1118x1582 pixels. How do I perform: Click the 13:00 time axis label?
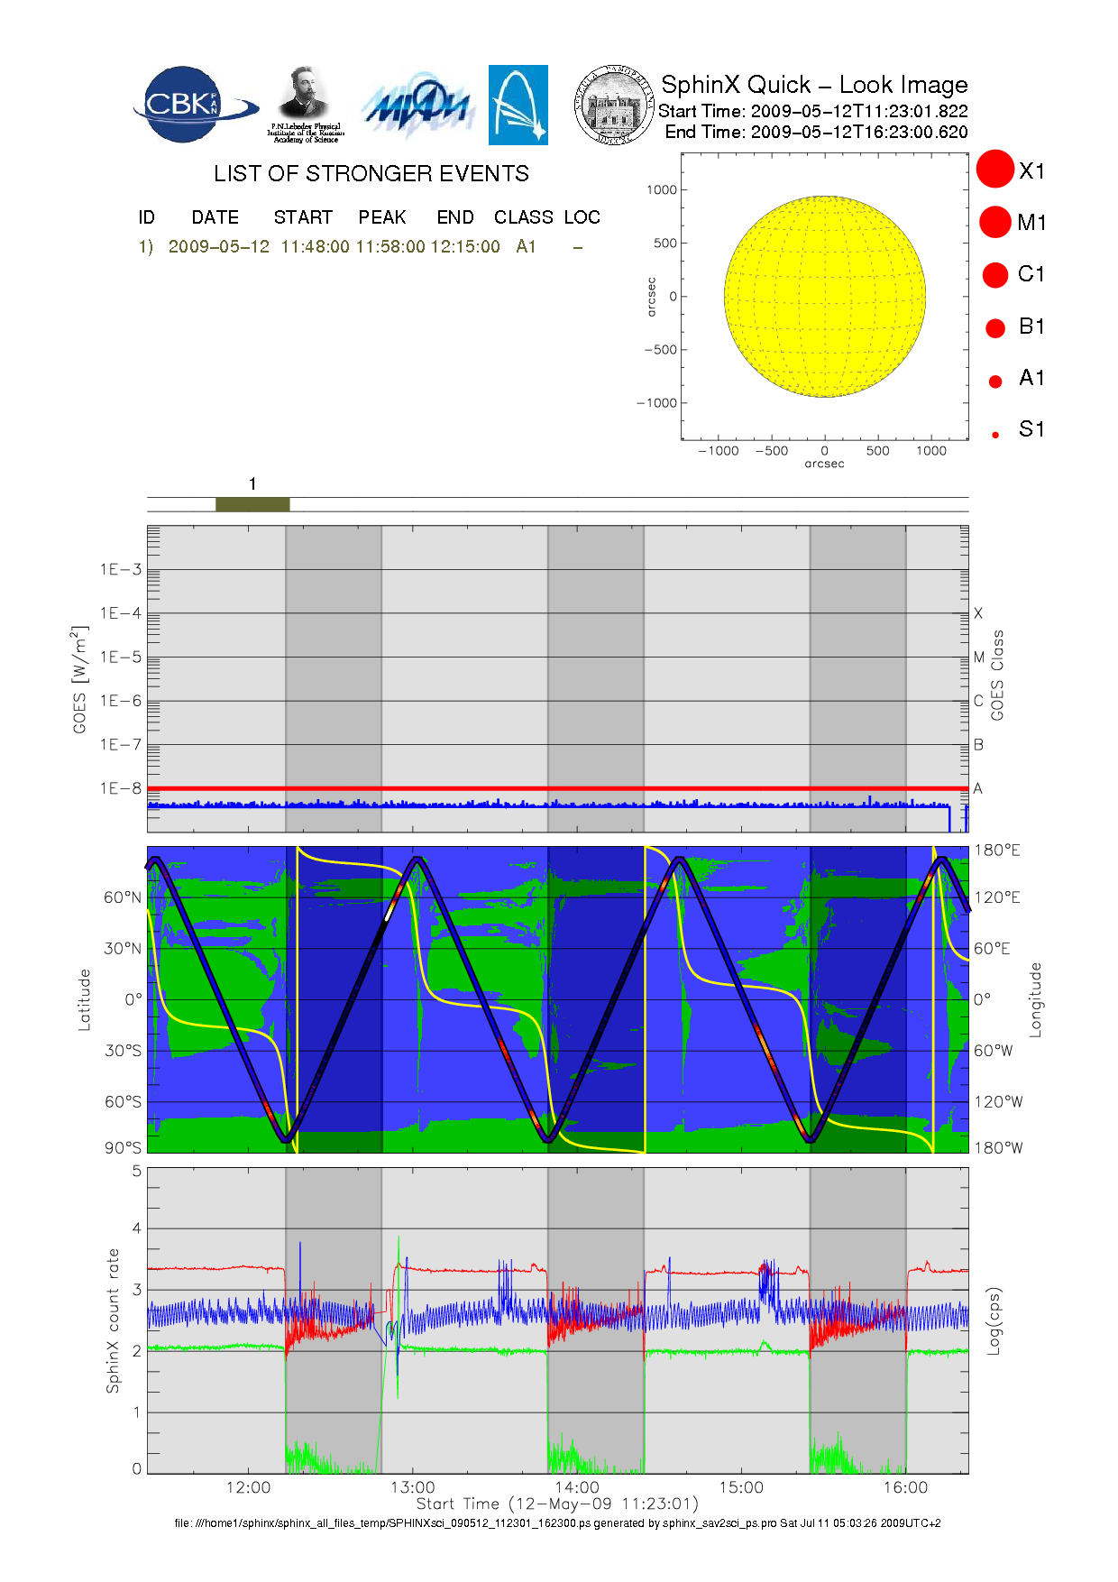pos(412,1487)
